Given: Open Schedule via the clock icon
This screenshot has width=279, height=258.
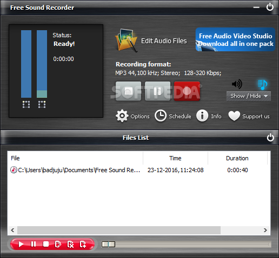Looking at the screenshot, I should (161, 116).
